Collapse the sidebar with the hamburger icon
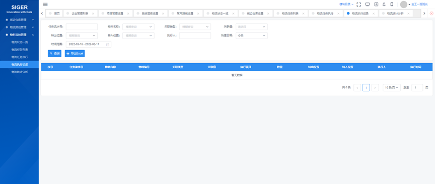This screenshot has width=435, height=184. pyautogui.click(x=45, y=5)
